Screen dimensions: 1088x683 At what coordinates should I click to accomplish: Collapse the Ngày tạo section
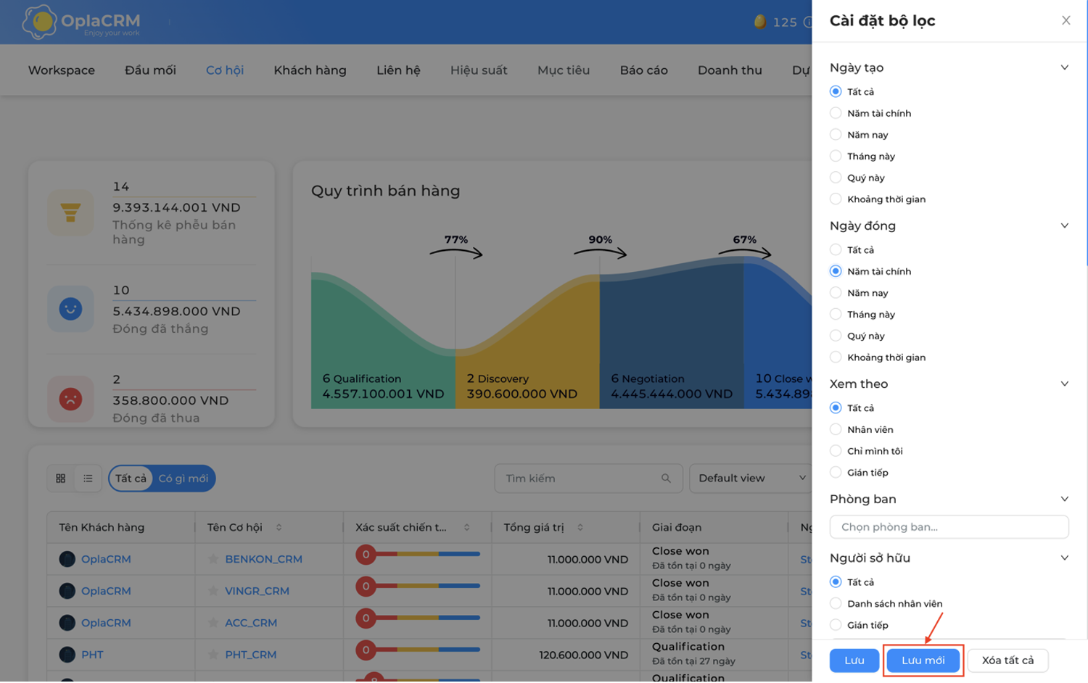point(1064,67)
